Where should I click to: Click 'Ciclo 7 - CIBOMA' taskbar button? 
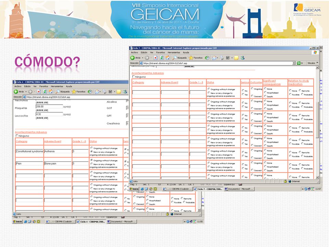208,189
